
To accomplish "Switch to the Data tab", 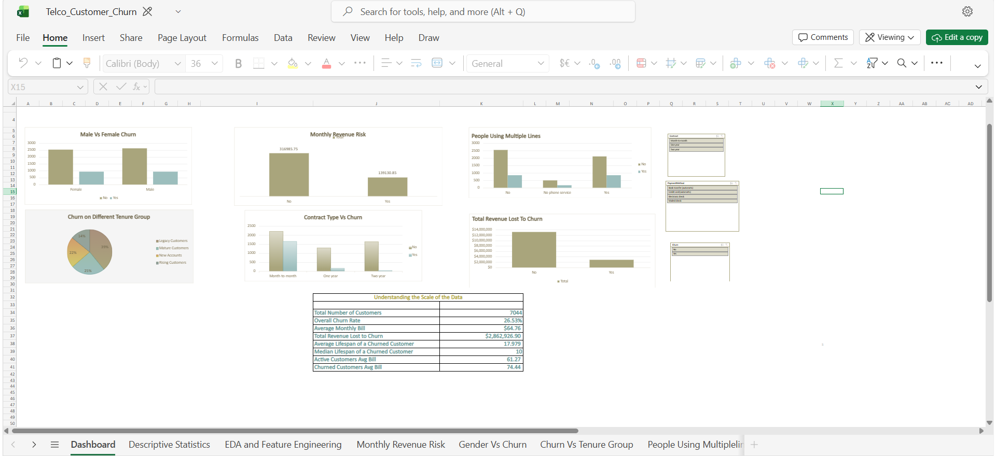I will tap(283, 38).
